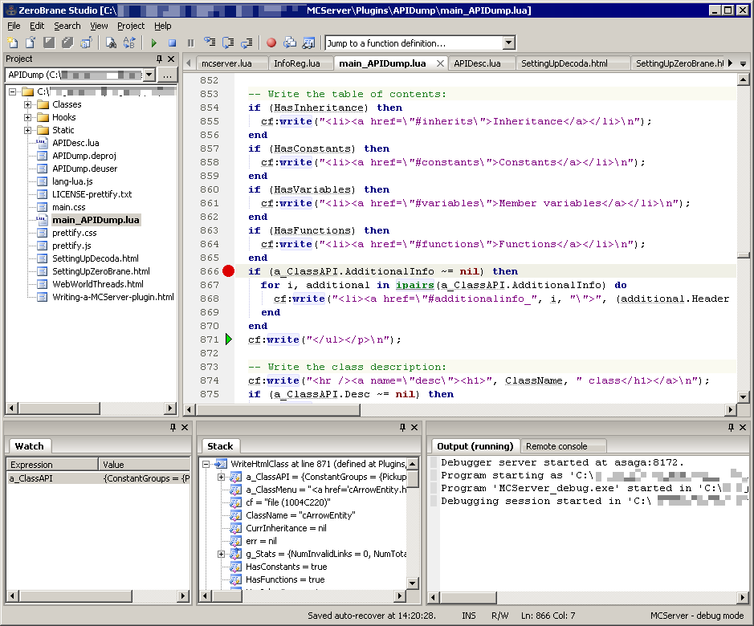Click the Project tree horizontal scrollbar thumb
The image size is (754, 626).
pos(59,409)
